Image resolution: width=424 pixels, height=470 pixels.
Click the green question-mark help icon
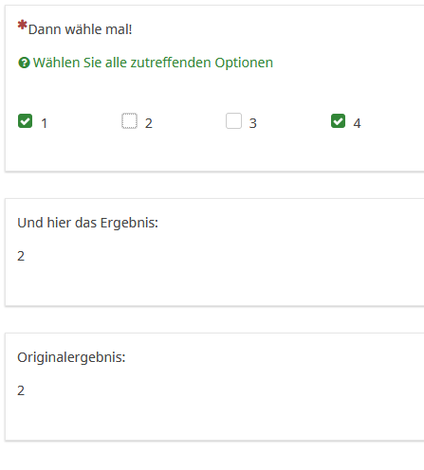24,63
